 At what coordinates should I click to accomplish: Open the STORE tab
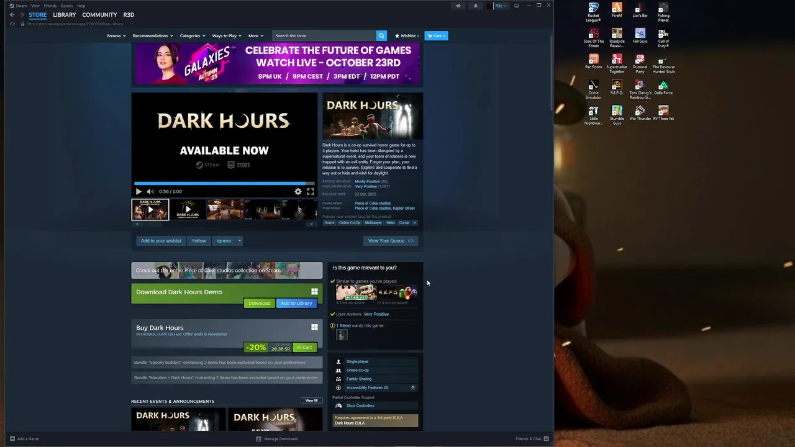(x=37, y=15)
